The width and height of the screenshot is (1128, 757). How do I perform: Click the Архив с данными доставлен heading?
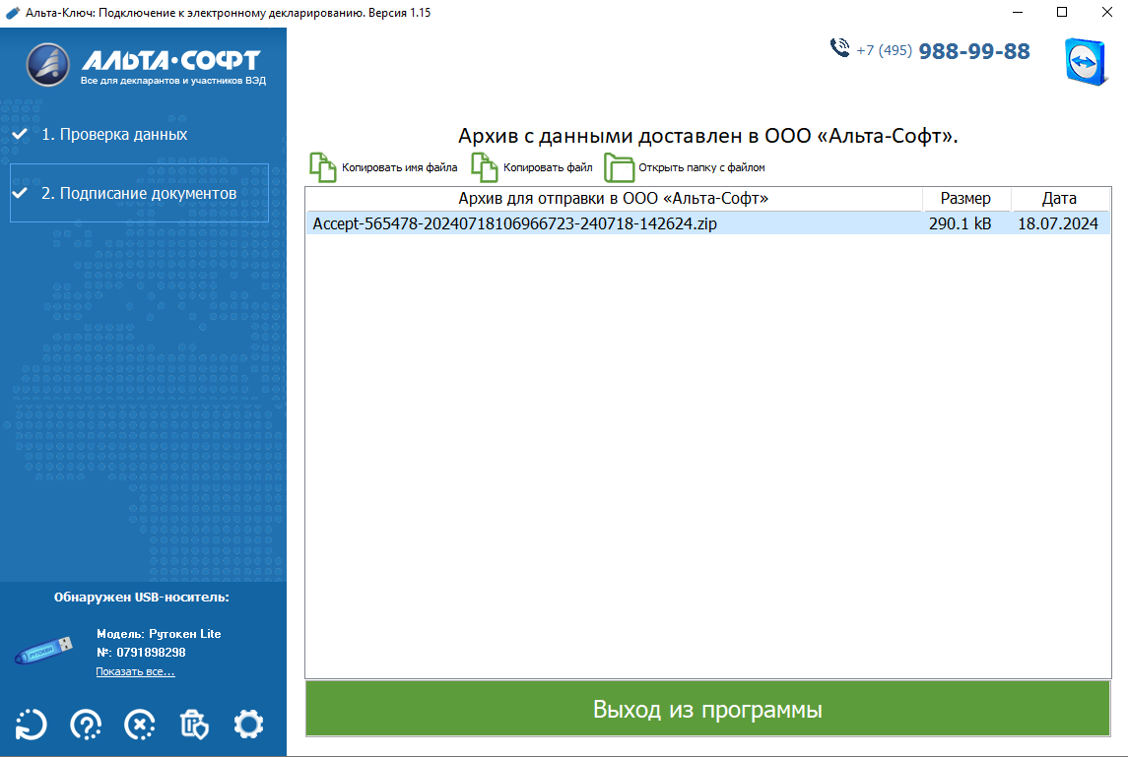coord(708,135)
